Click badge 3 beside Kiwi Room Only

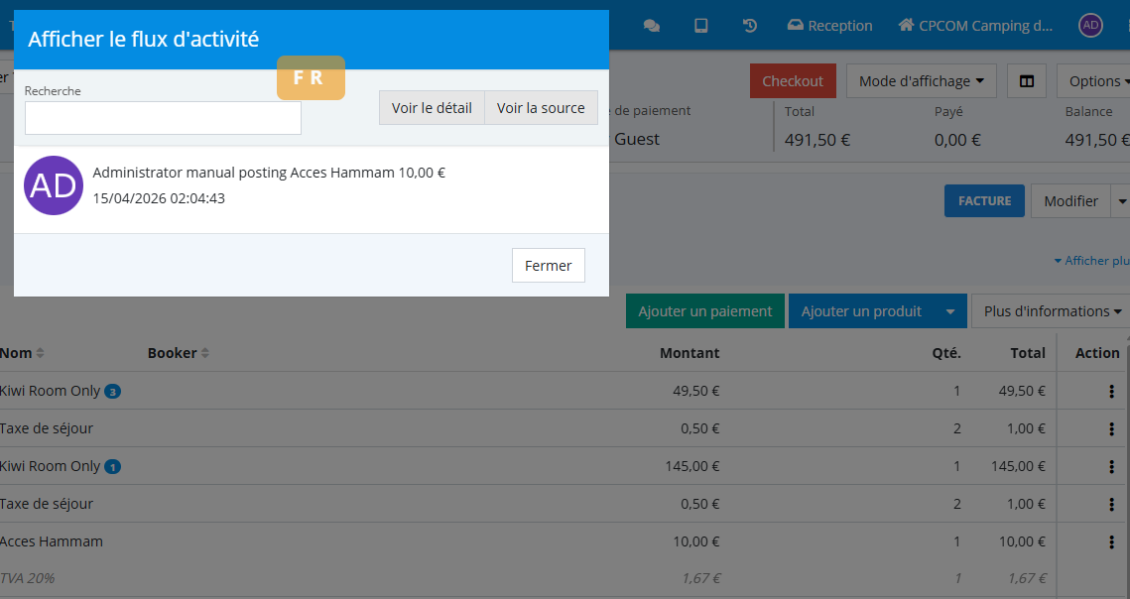click(x=113, y=392)
